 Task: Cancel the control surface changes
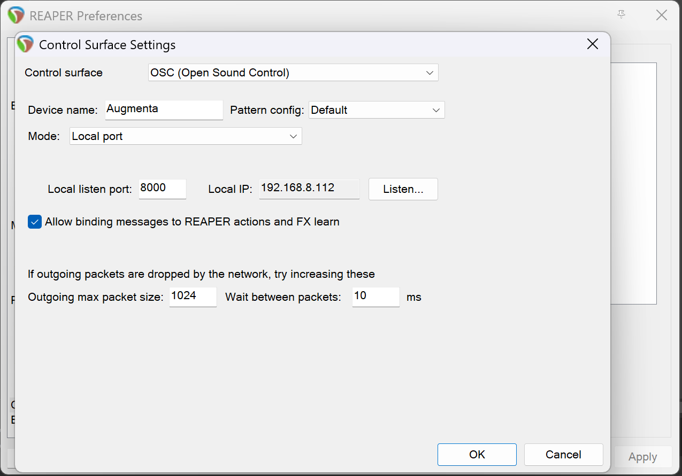563,455
